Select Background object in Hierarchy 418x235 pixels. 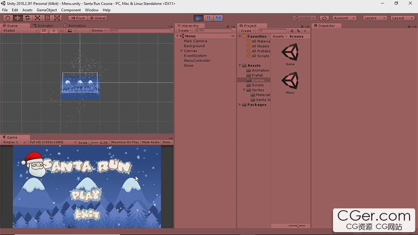194,46
